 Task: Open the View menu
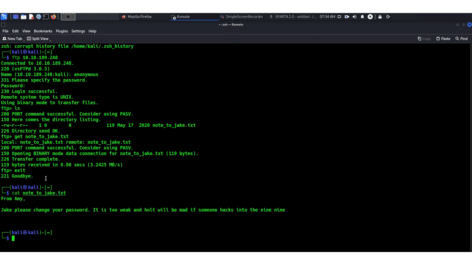[x=26, y=31]
